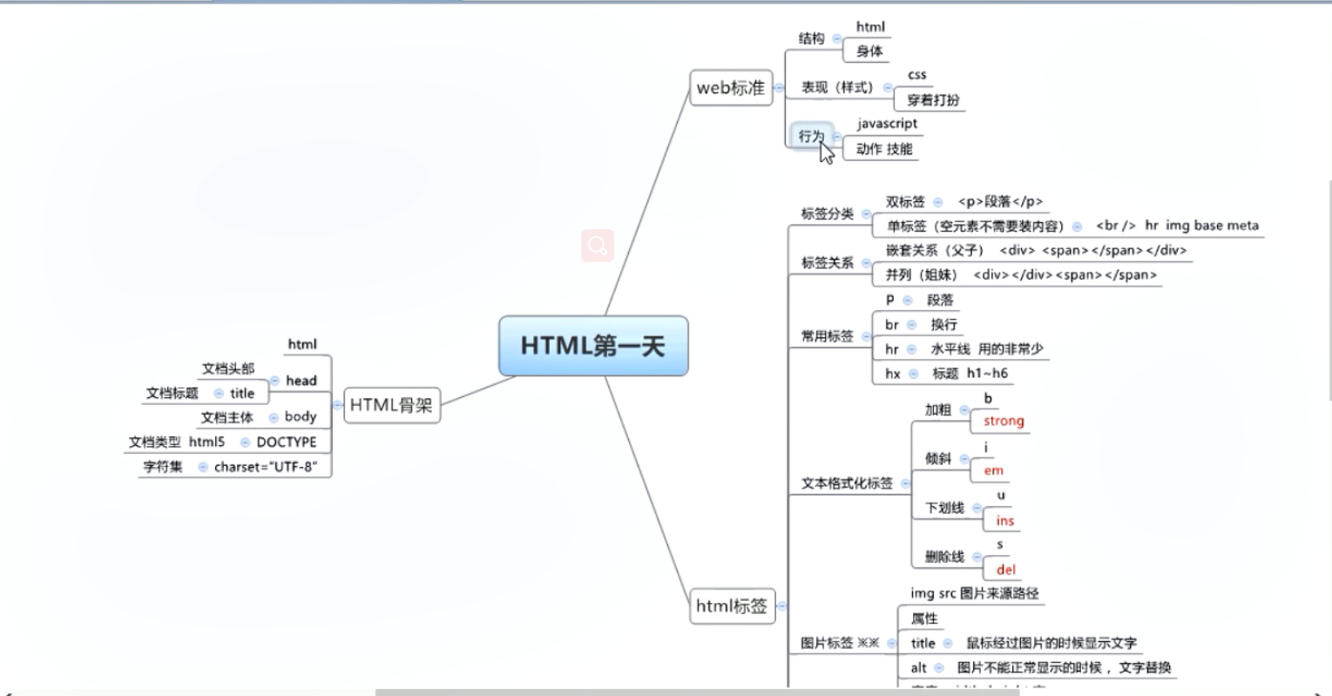1332x696 pixels.
Task: Select the 穿着打扮 node
Action: pyautogui.click(x=933, y=100)
